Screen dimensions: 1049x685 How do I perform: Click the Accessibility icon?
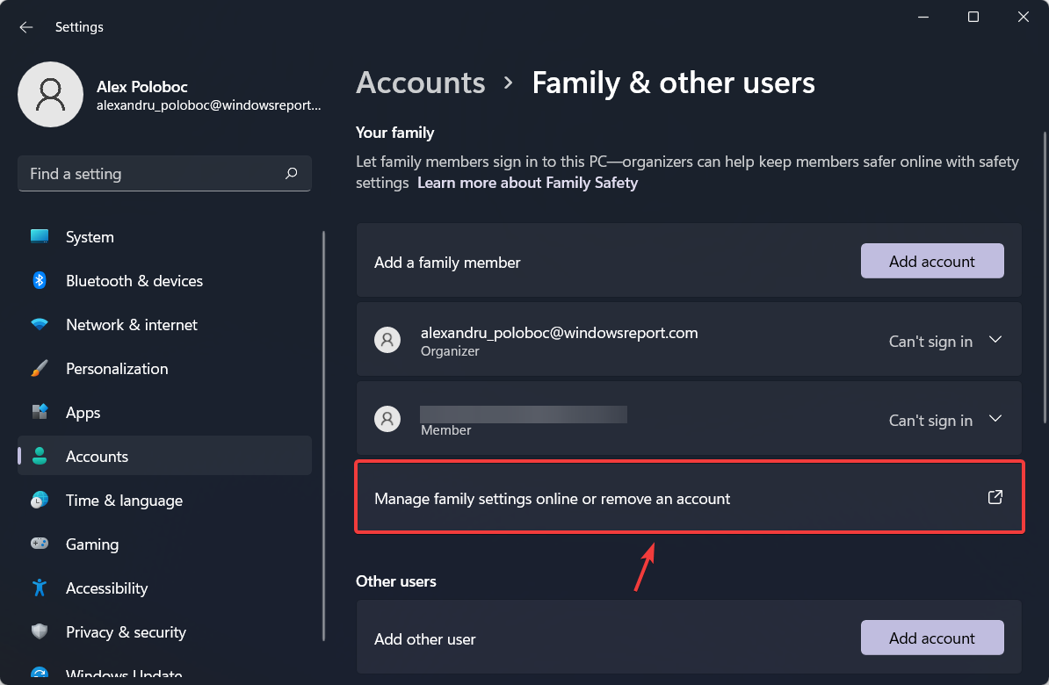click(39, 588)
